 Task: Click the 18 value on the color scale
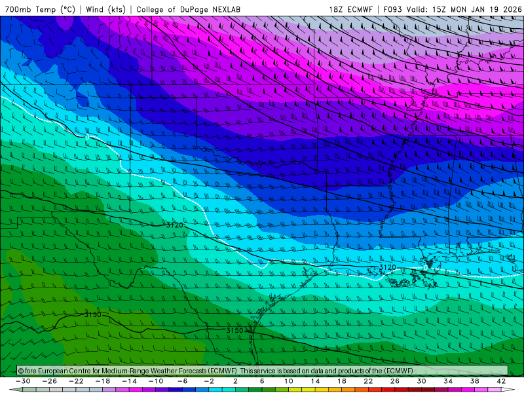[341, 381]
